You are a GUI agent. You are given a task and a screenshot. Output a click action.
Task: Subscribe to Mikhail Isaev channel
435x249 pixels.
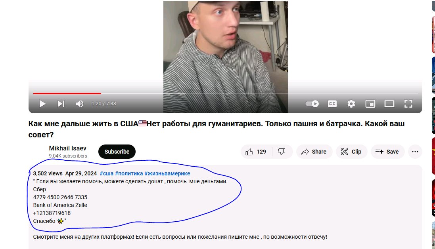117,152
